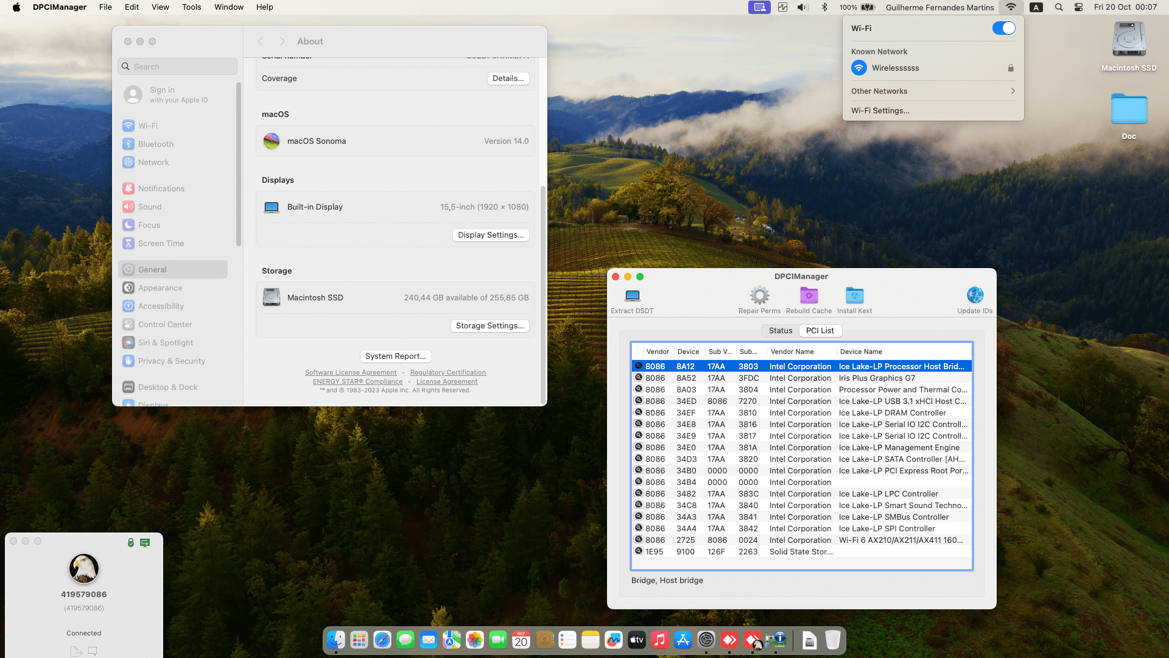Click the settings Search field
This screenshot has width=1169, height=658.
(x=177, y=66)
